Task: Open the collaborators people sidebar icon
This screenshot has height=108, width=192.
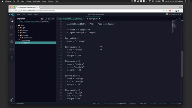Action: [x=12, y=35]
